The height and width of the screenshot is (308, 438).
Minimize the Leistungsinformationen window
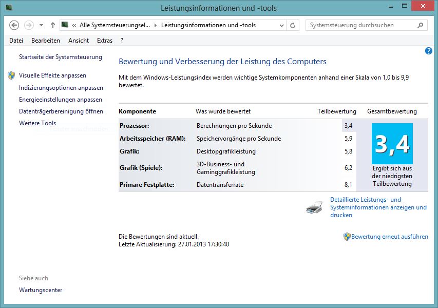(391, 7)
